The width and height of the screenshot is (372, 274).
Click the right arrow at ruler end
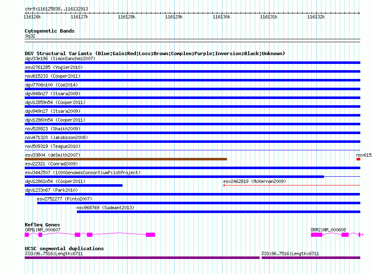tap(359, 13)
